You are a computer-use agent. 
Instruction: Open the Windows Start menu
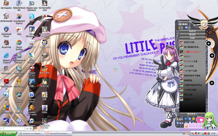(8, 134)
